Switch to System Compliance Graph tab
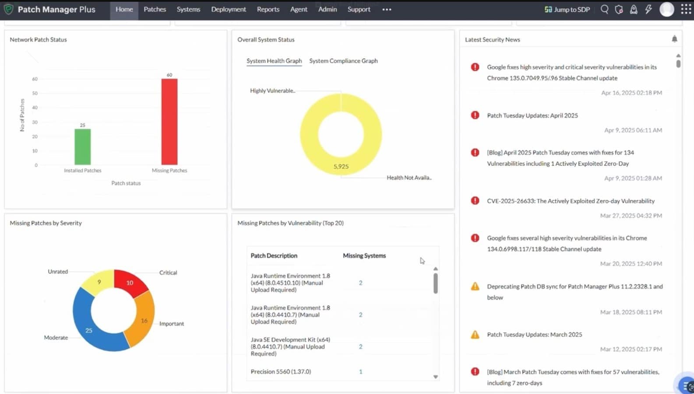This screenshot has height=394, width=694. coord(343,61)
